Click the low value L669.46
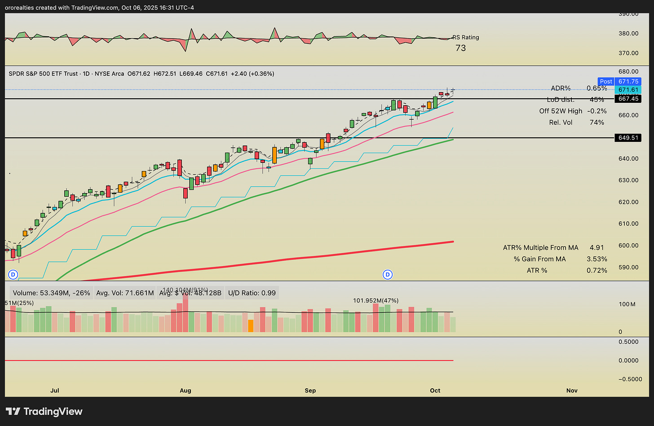Screen dimensions: 654x426 [x=191, y=74]
